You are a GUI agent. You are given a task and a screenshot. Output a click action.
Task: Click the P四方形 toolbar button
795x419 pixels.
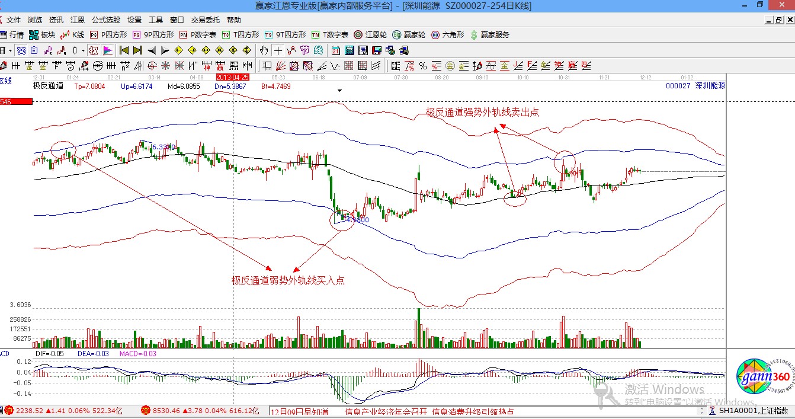pyautogui.click(x=108, y=35)
